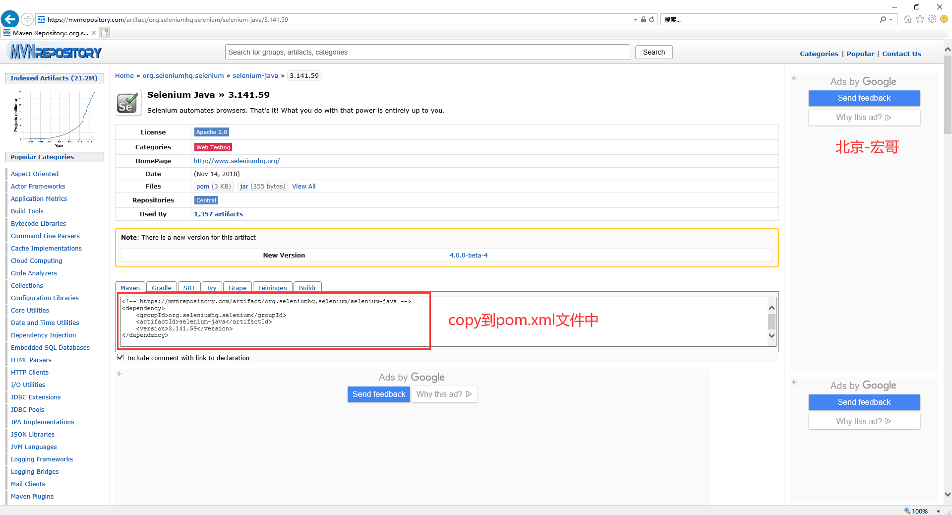
Task: Click the artifact search input field
Action: [x=427, y=52]
